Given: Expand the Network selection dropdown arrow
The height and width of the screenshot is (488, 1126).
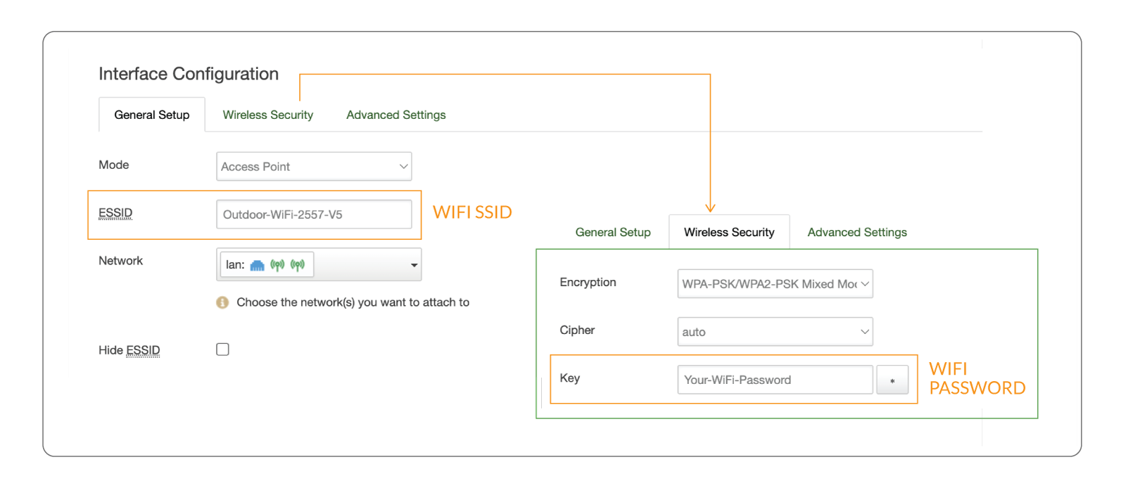Looking at the screenshot, I should click(414, 265).
